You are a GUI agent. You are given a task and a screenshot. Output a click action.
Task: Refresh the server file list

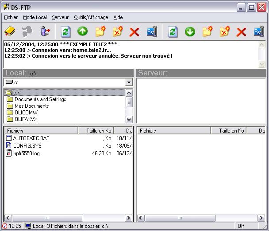173,31
